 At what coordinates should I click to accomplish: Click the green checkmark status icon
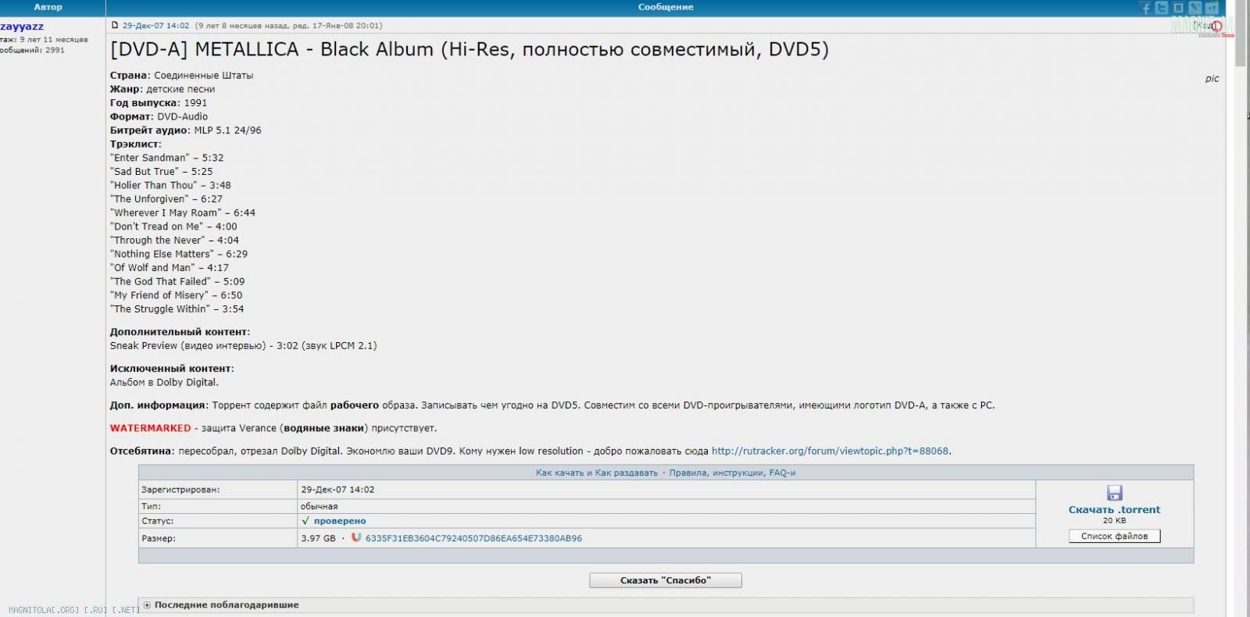click(x=305, y=520)
